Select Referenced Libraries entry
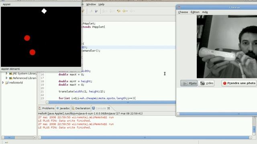Screen dimensions: 257x144 click(24, 78)
